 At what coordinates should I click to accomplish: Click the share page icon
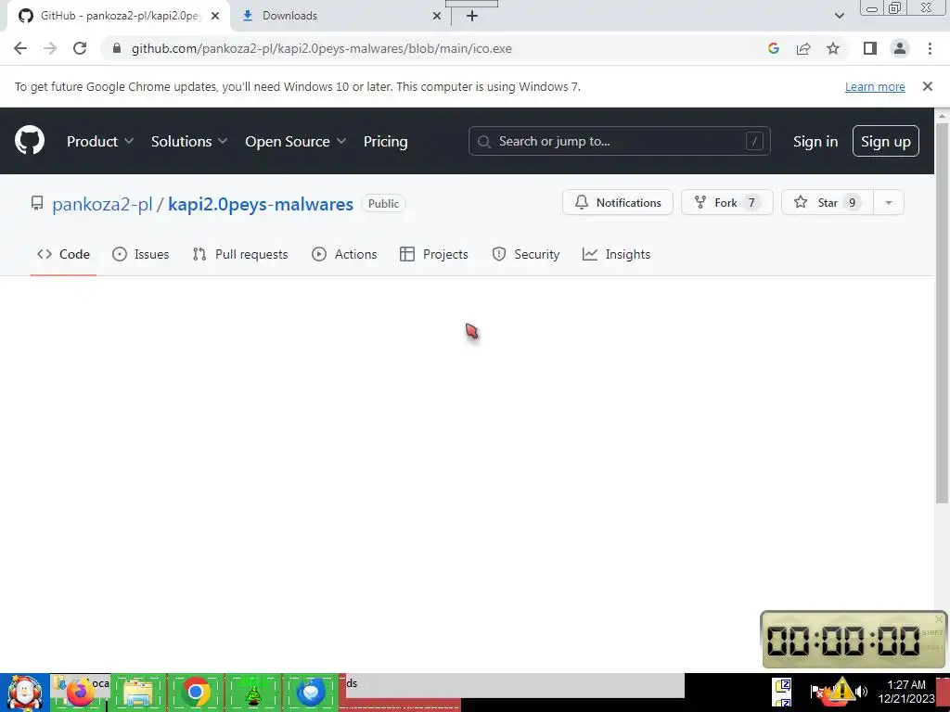pyautogui.click(x=803, y=48)
